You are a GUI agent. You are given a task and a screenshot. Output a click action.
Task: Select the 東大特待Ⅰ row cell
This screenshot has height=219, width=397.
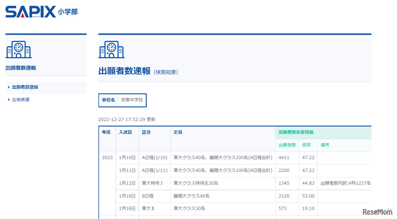(152, 183)
